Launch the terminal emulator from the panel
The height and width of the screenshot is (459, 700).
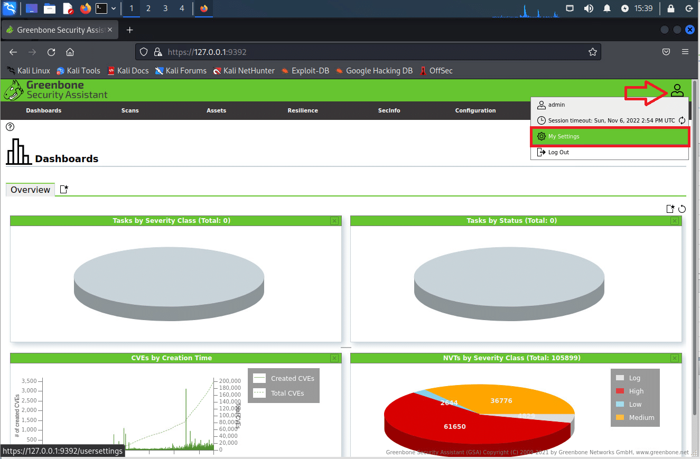[x=101, y=8]
